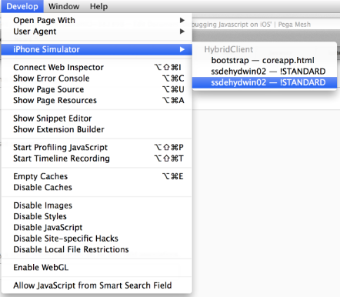This screenshot has height=297, width=340.
Task: Choose Connect Web Inspector
Action: coord(97,67)
